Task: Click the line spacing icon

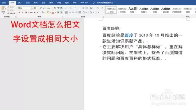Action: click(84, 12)
